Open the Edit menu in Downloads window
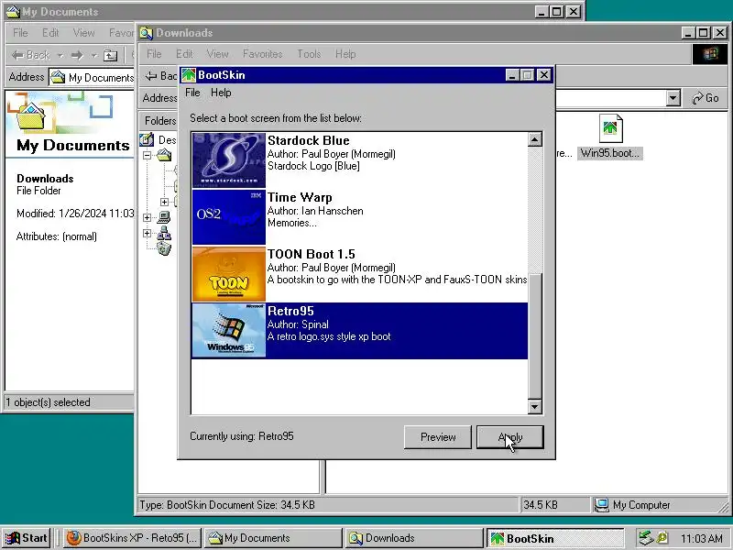Image resolution: width=733 pixels, height=550 pixels. coord(184,54)
